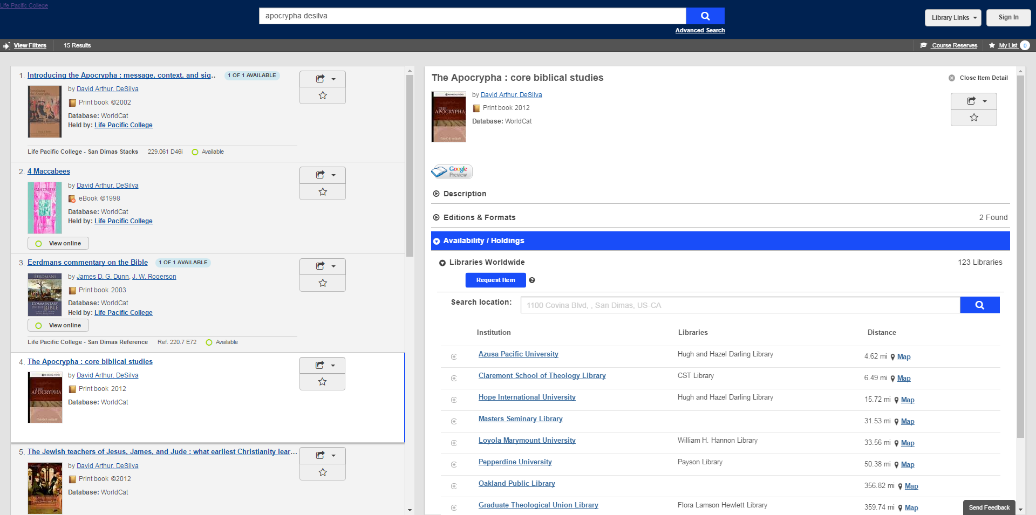Click the expand icon for Hope International University row

[x=454, y=400]
